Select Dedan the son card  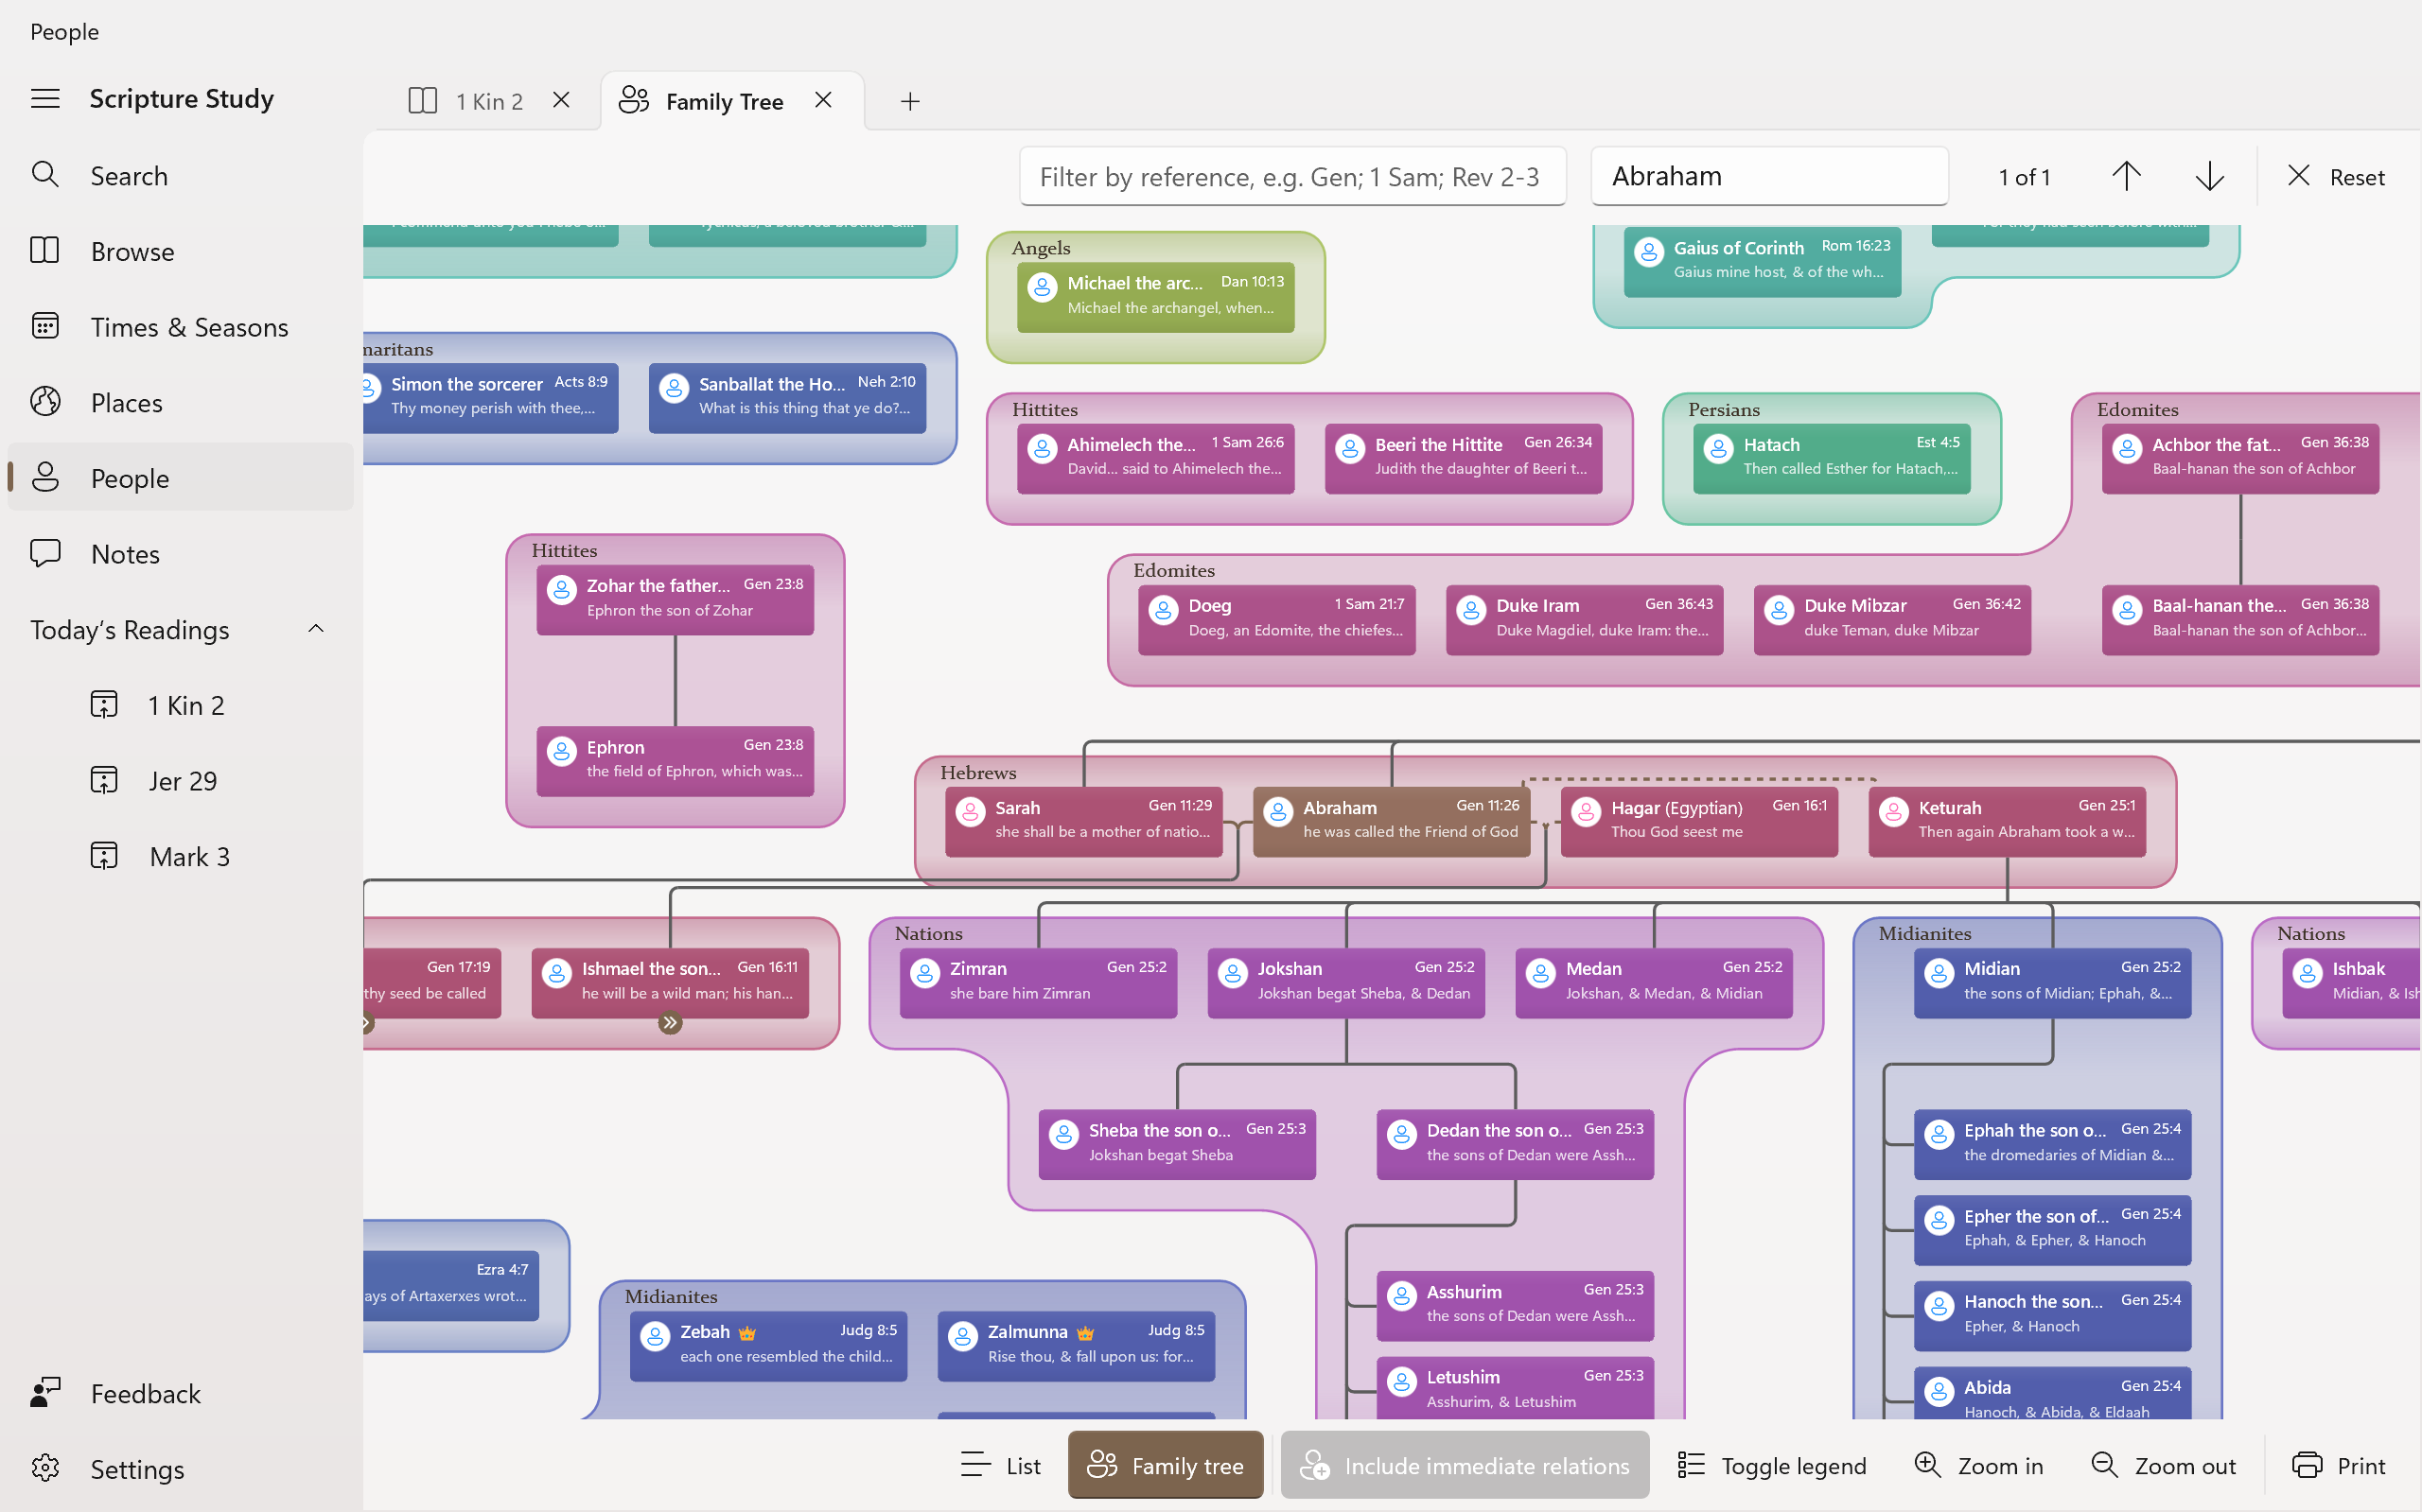[1516, 1145]
